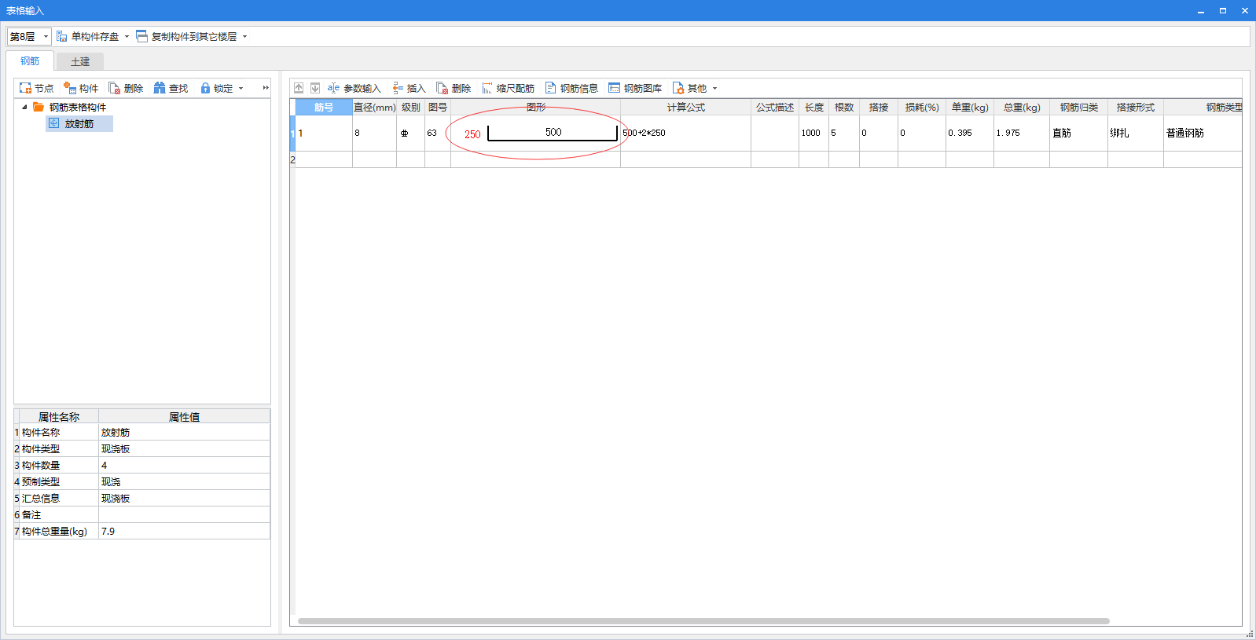Open the 其他 dropdown arrow
1256x640 pixels.
[714, 89]
